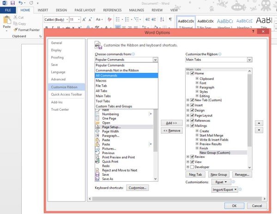Expand the Start Mail Merge node

coord(197,135)
